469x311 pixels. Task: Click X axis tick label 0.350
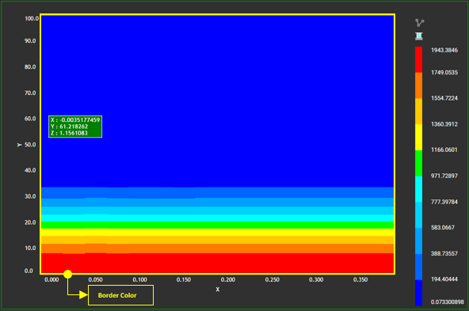pyautogui.click(x=360, y=280)
